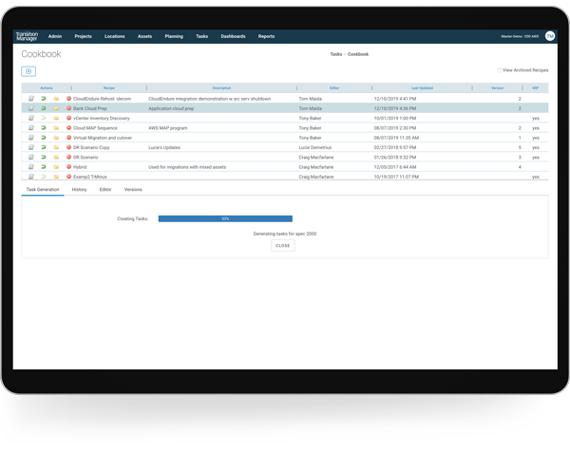570x452 pixels.
Task: Click folder icon for vCenter Inventory Discovery
Action: pyautogui.click(x=56, y=119)
